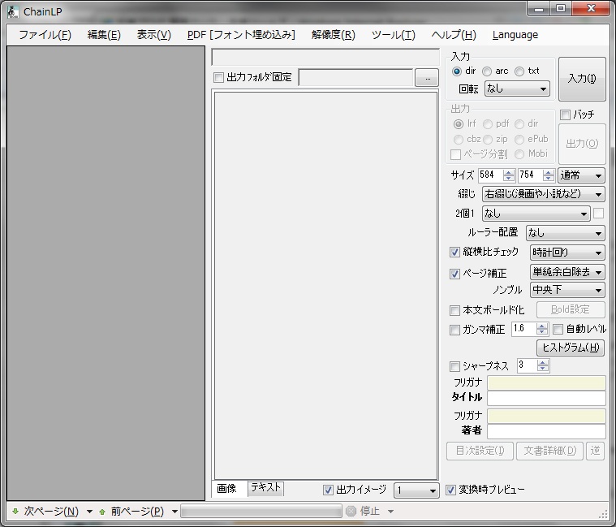616x527 pixels.
Task: Switch to the 画像 tab
Action: (x=229, y=489)
